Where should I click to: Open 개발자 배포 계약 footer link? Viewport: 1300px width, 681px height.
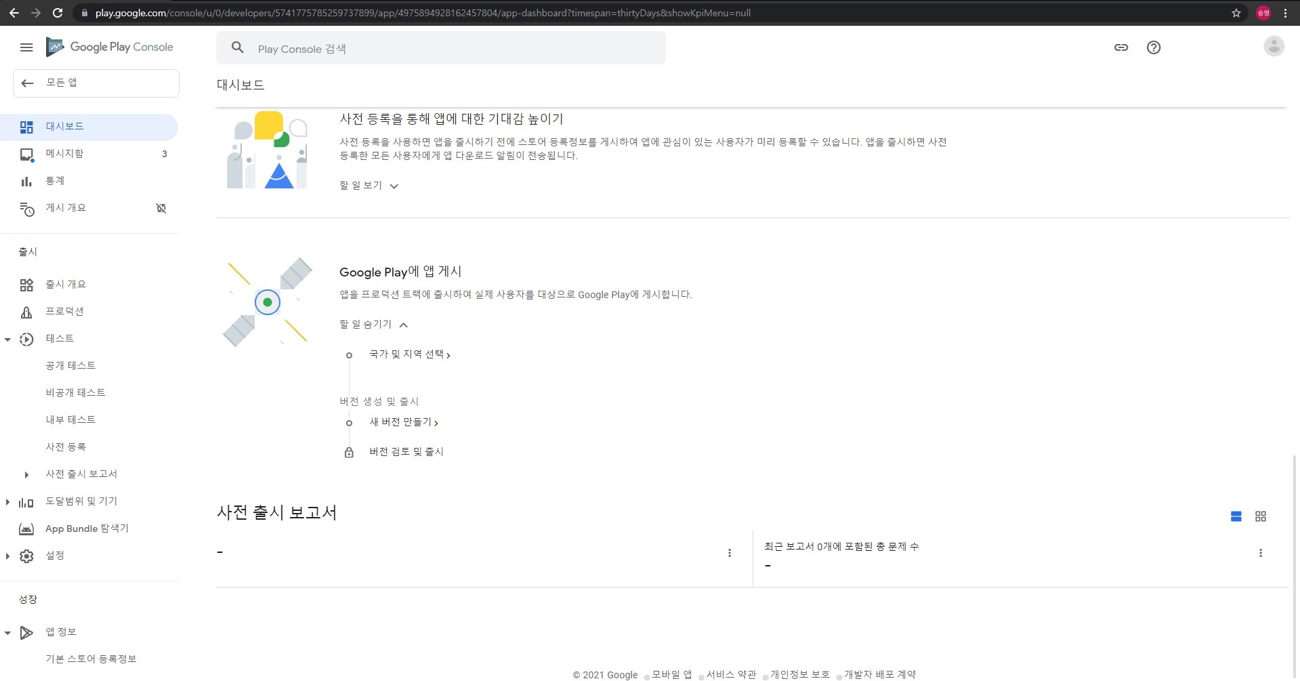tap(880, 675)
